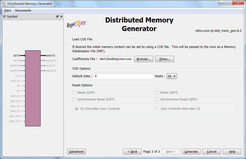Toggle Synchronous Reset QDPO

[157, 99]
